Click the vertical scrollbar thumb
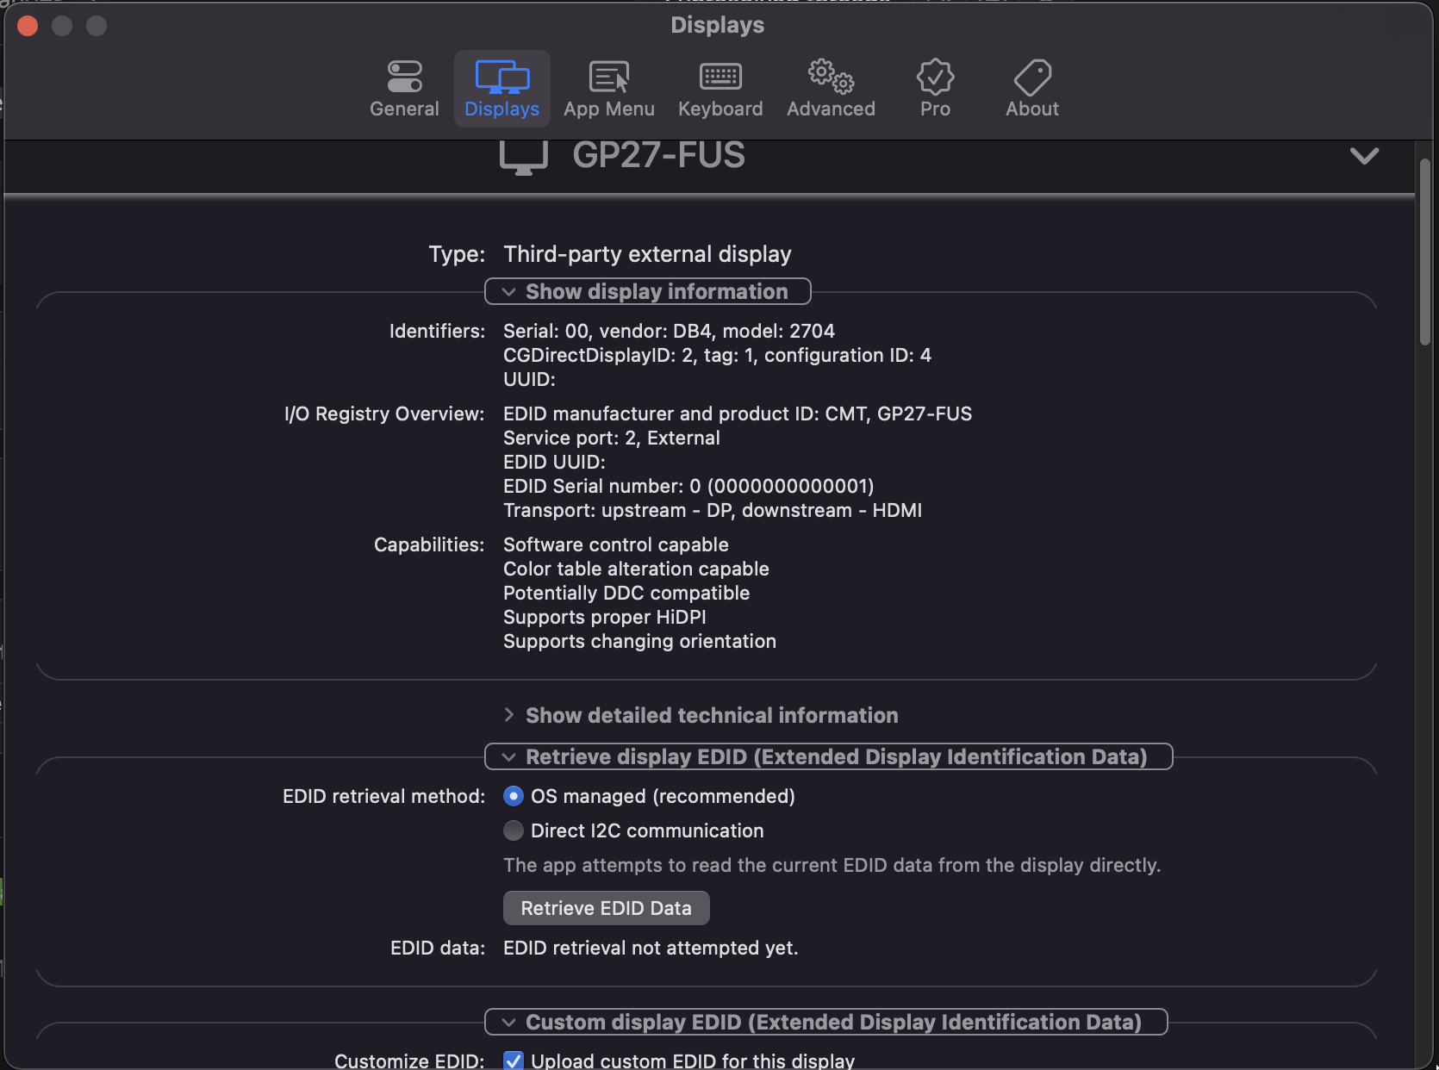The width and height of the screenshot is (1439, 1070). click(1424, 250)
